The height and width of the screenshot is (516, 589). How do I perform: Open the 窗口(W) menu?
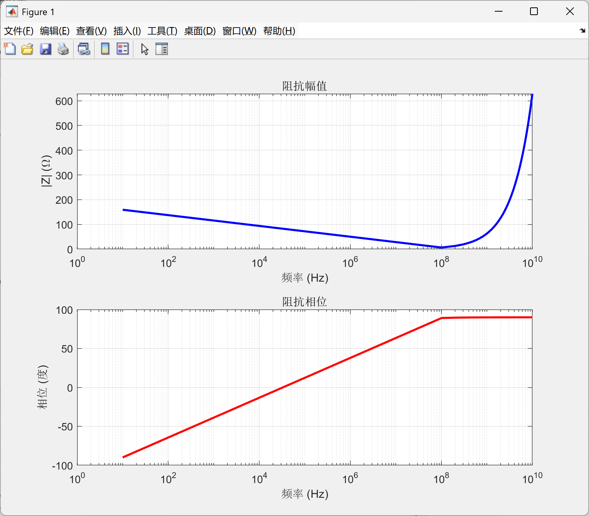pyautogui.click(x=239, y=31)
